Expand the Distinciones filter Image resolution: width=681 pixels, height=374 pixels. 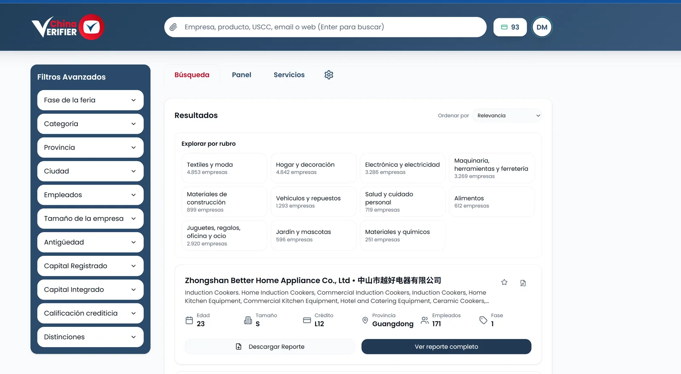click(90, 337)
